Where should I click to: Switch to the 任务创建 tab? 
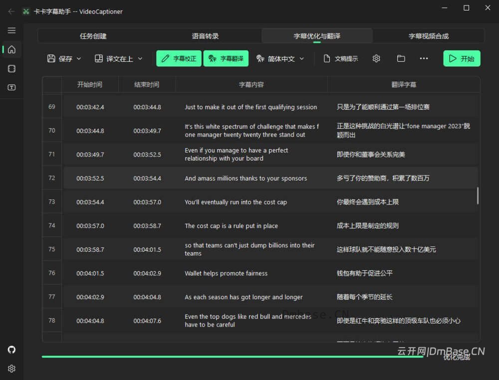pyautogui.click(x=93, y=36)
